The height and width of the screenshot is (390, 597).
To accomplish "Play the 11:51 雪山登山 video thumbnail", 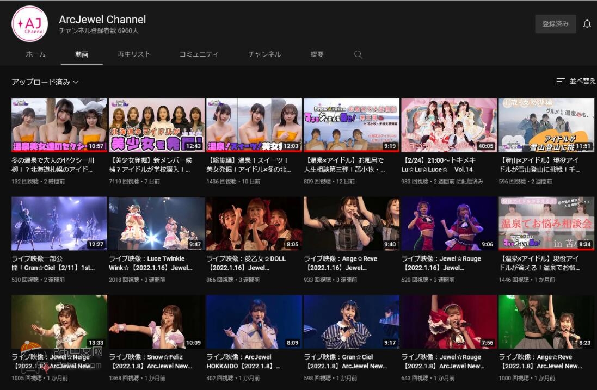I will (x=547, y=125).
